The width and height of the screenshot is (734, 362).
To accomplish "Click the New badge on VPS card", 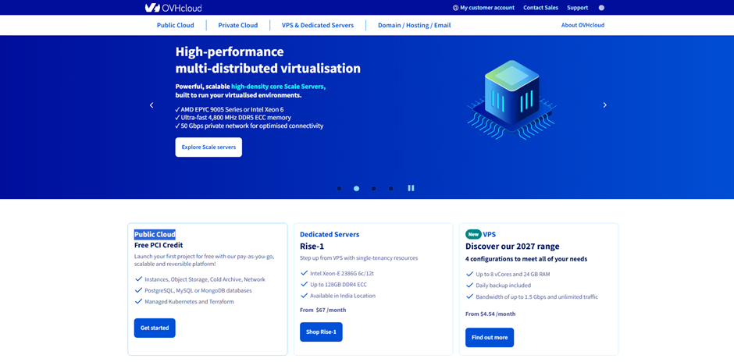I will pos(473,234).
